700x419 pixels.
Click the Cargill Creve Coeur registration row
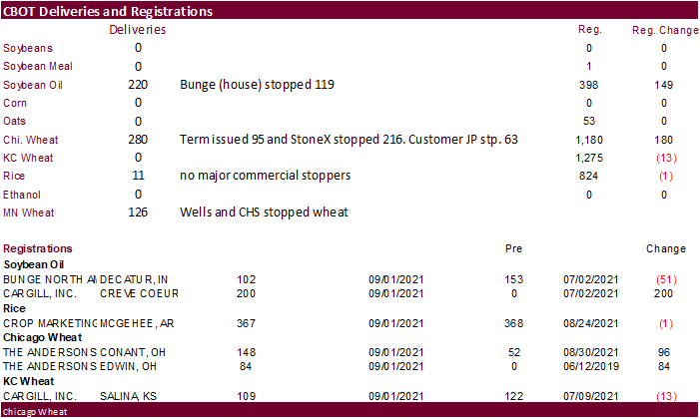tap(80, 294)
